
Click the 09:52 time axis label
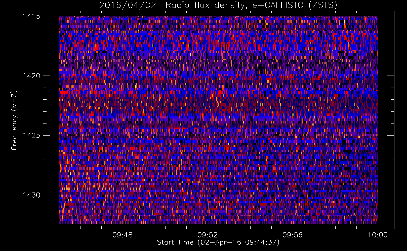tap(208, 235)
